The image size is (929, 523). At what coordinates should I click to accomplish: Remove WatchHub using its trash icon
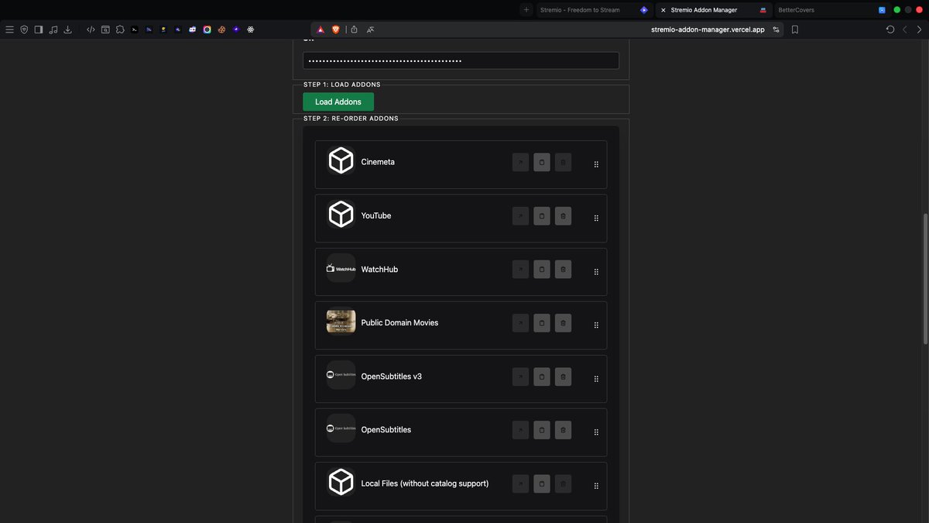(x=564, y=269)
